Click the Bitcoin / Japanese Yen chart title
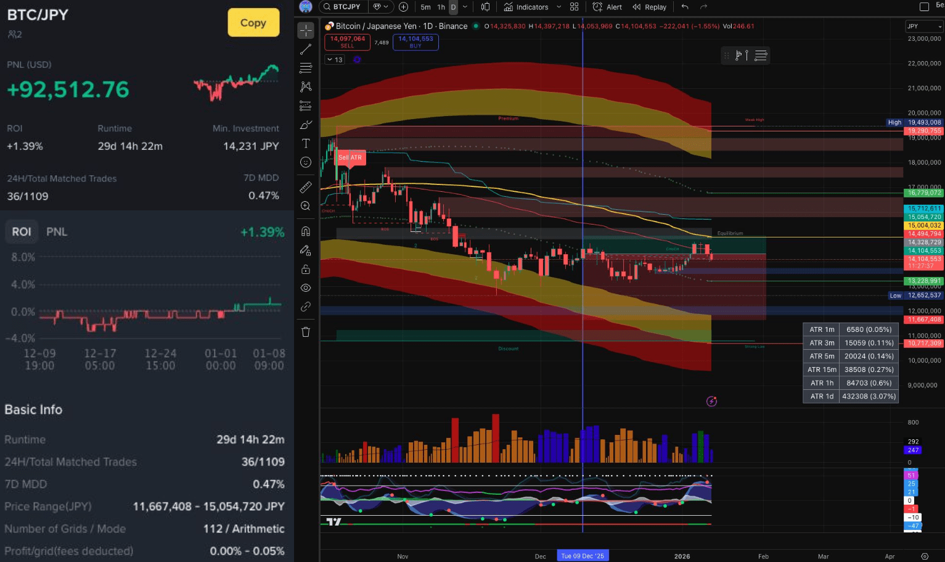The image size is (945, 562). coord(401,26)
